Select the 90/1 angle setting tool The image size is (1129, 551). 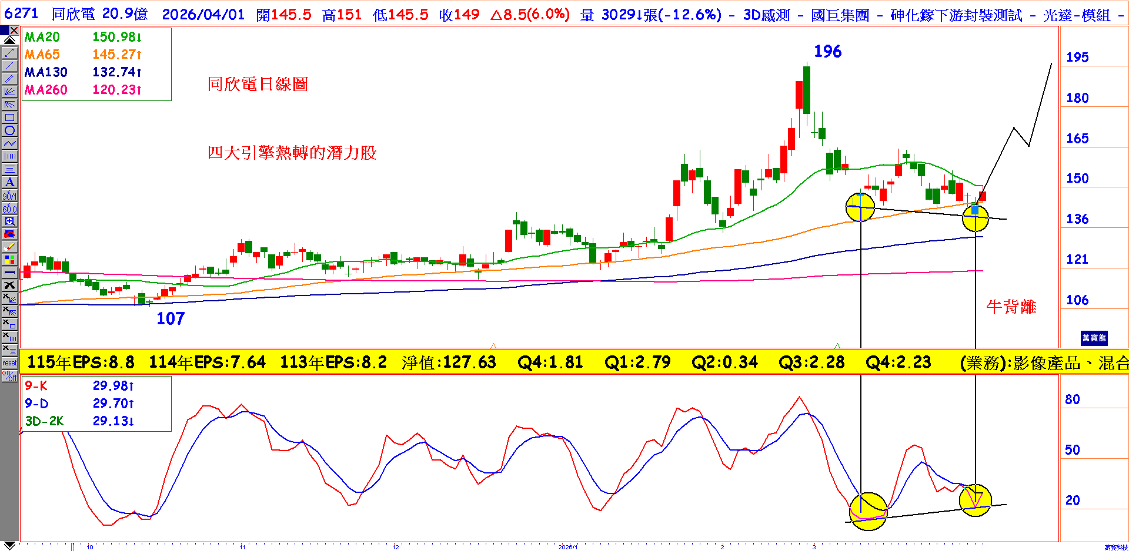(9, 195)
